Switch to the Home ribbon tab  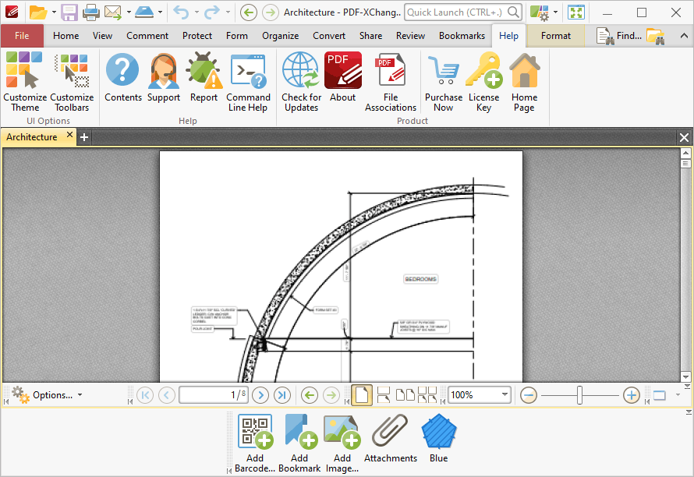pos(66,36)
